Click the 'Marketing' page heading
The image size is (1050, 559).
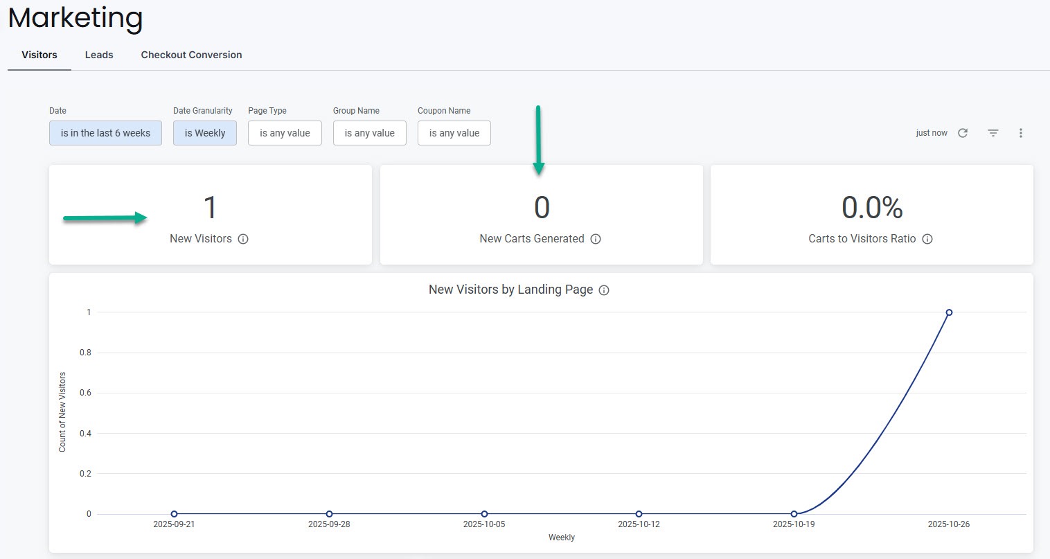pyautogui.click(x=75, y=17)
